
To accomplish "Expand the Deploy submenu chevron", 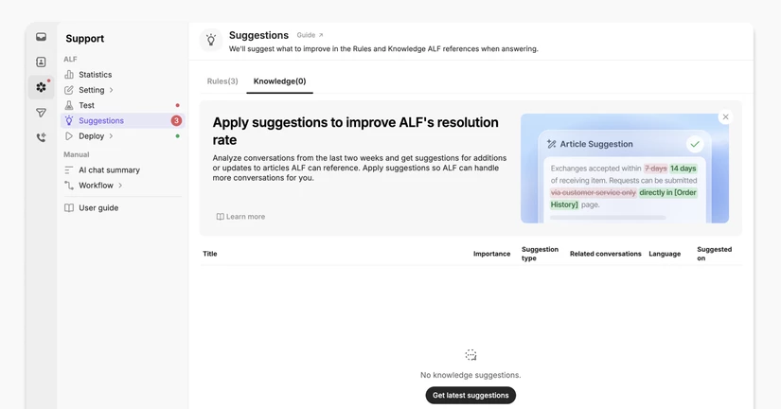I will coord(111,136).
